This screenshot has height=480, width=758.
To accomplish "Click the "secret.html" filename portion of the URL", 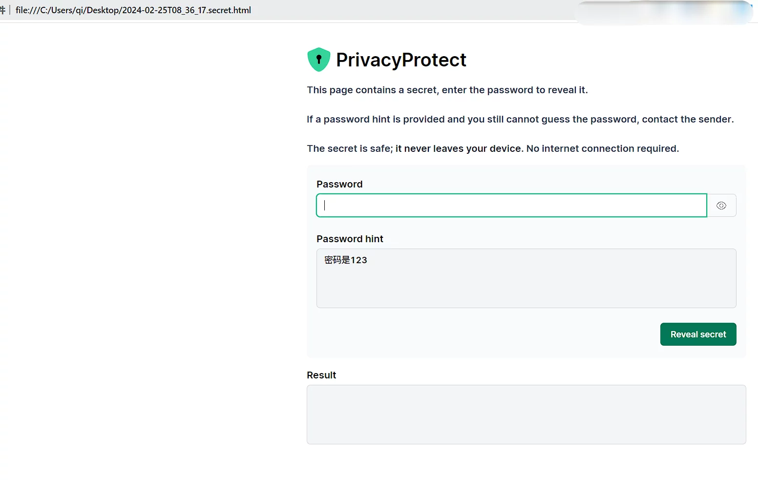I will 229,10.
